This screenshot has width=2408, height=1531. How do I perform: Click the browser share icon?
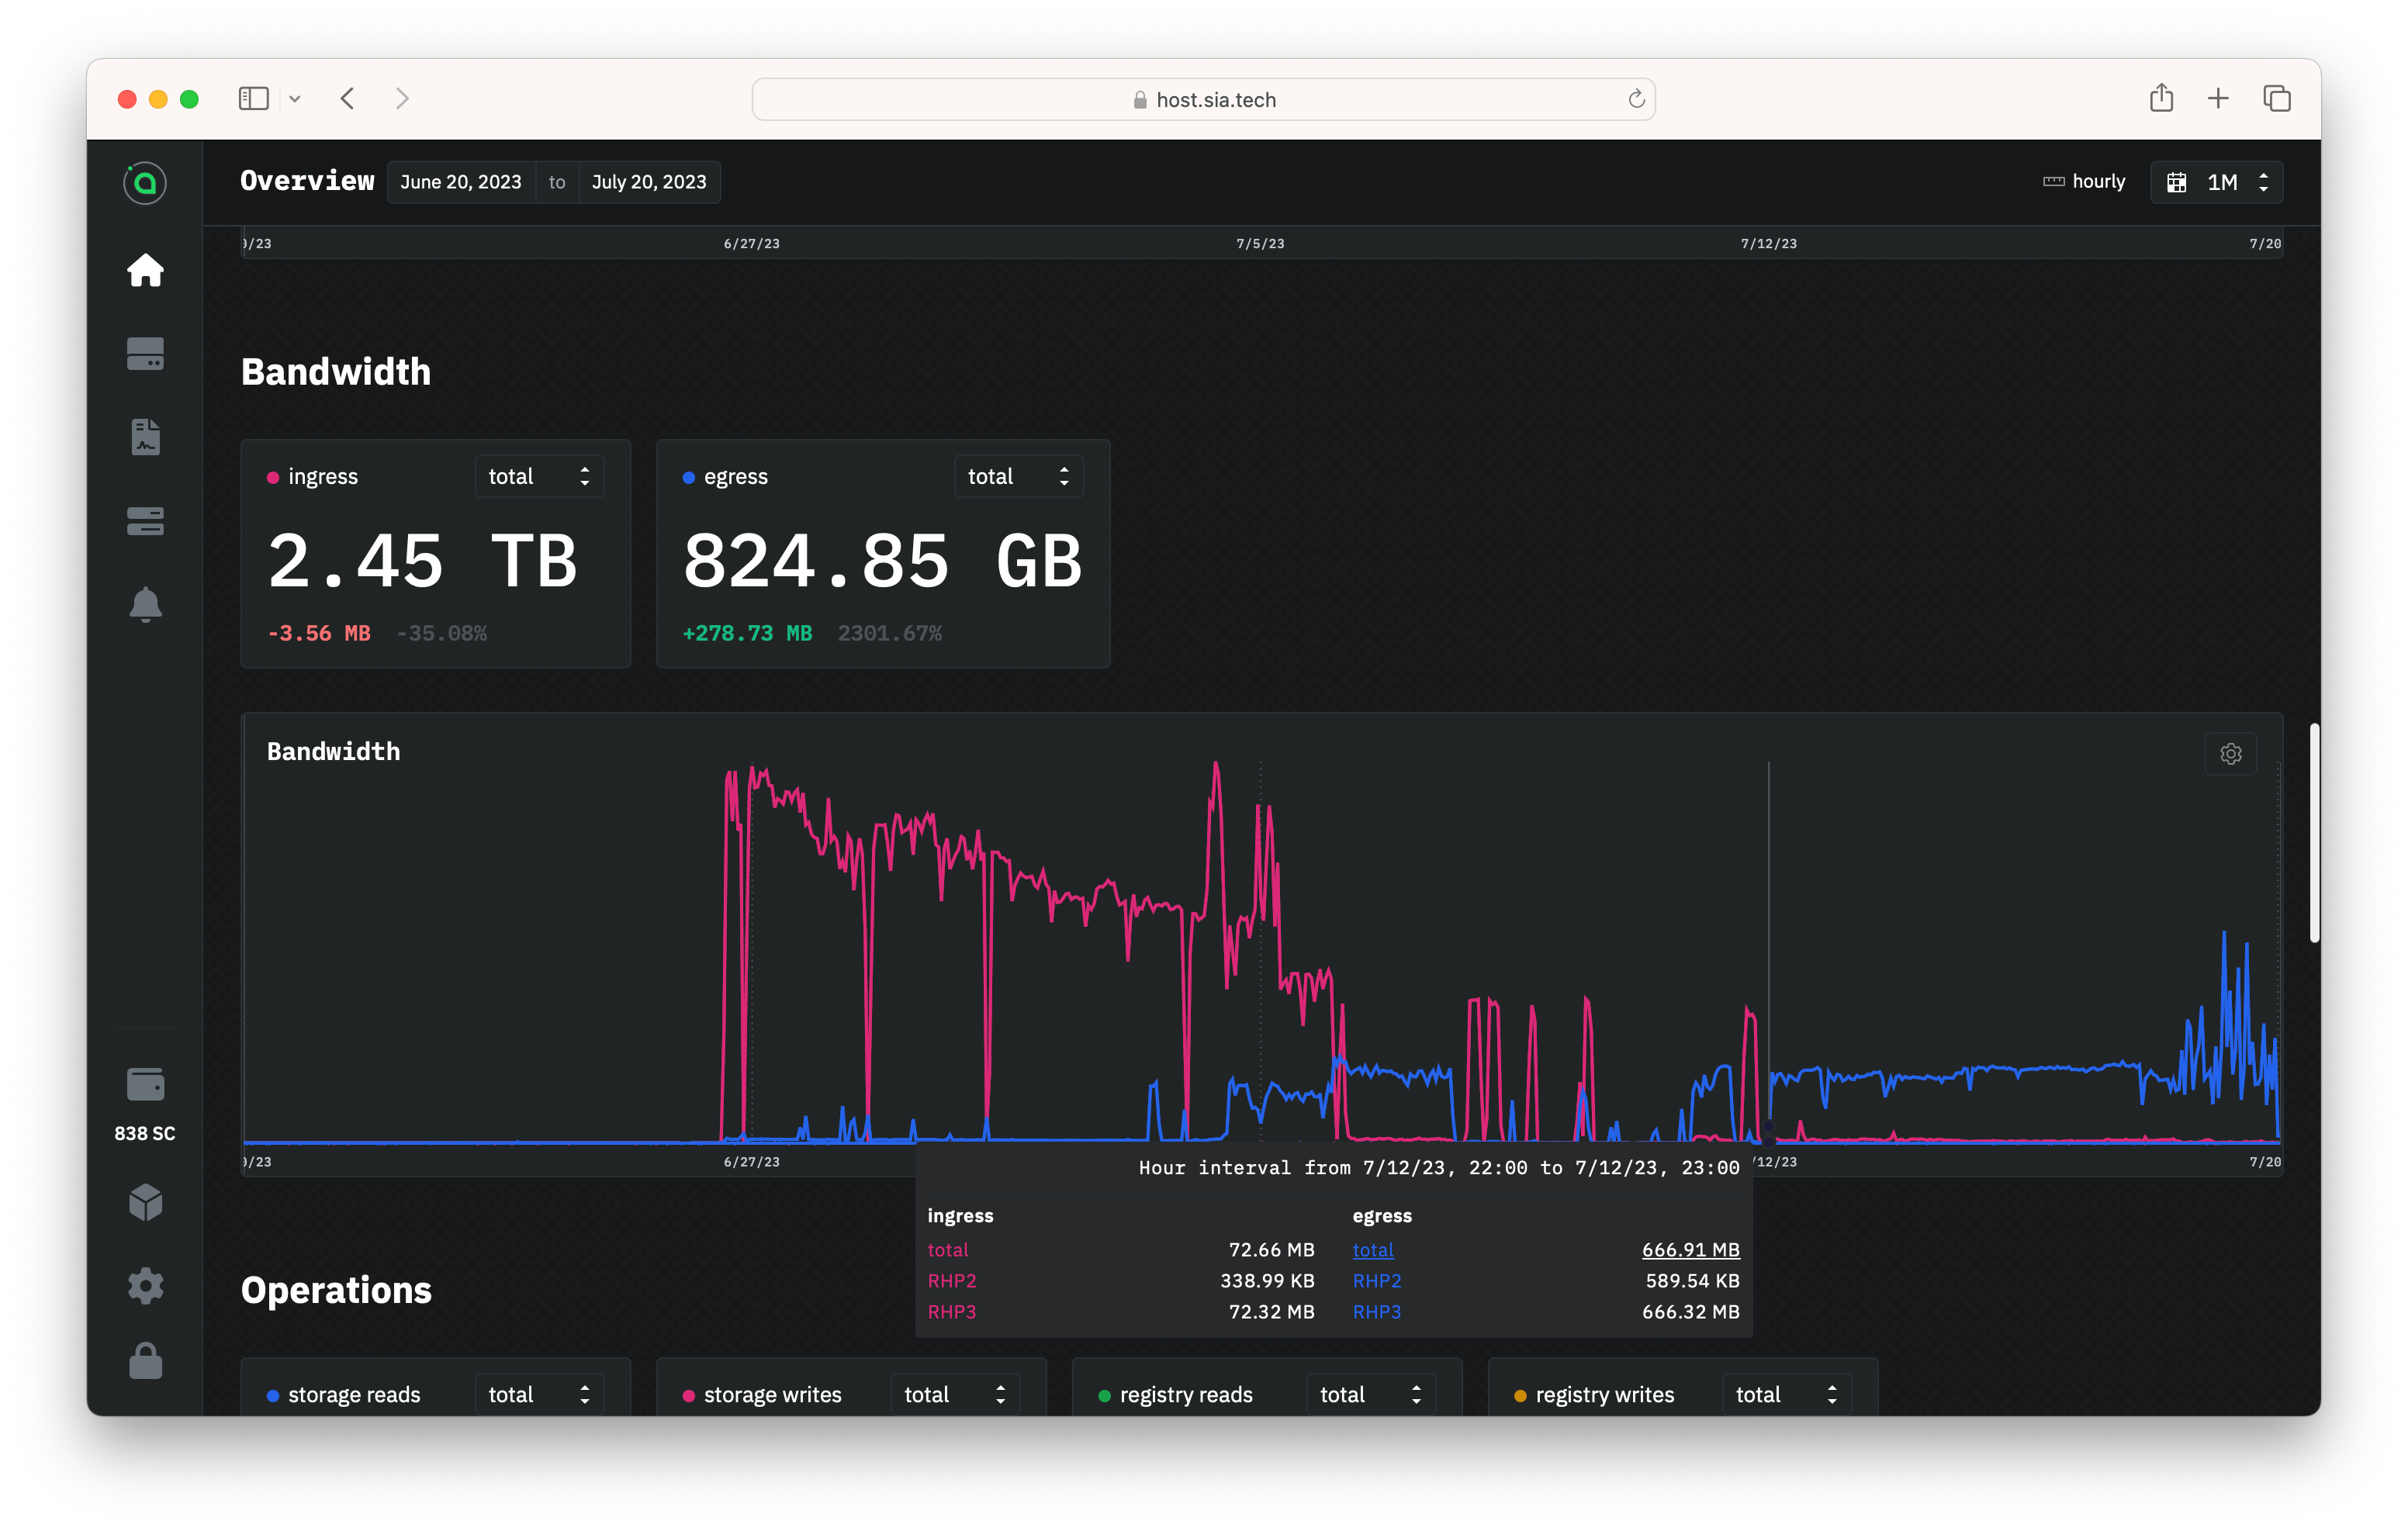pyautogui.click(x=2161, y=98)
